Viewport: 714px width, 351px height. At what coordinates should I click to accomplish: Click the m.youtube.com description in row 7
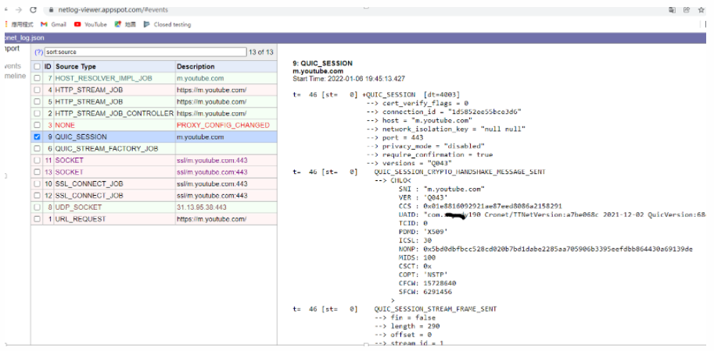click(x=200, y=78)
